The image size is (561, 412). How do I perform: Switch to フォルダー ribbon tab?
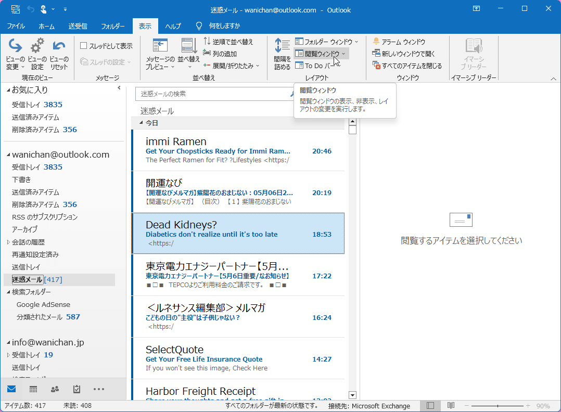click(x=113, y=26)
